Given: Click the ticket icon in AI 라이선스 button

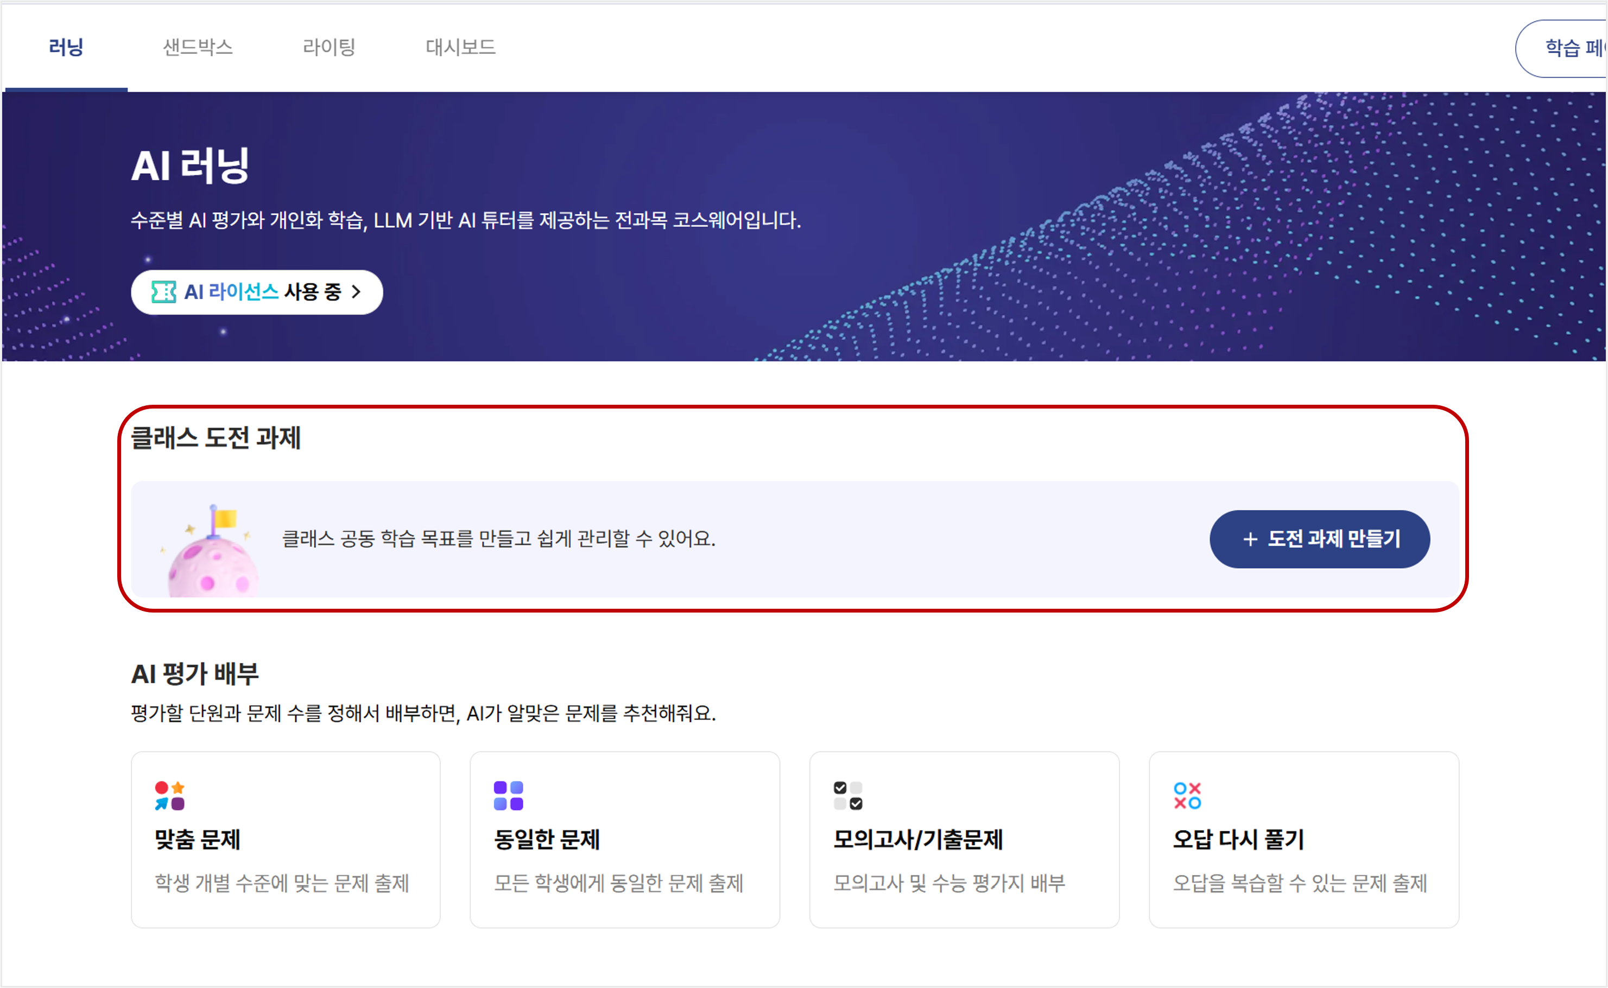Looking at the screenshot, I should pyautogui.click(x=163, y=292).
